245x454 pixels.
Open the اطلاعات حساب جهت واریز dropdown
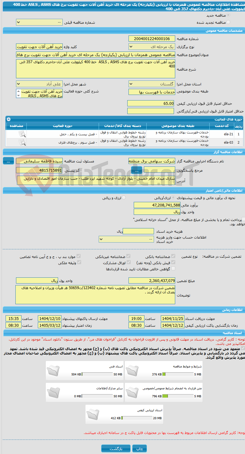(x=126, y=239)
